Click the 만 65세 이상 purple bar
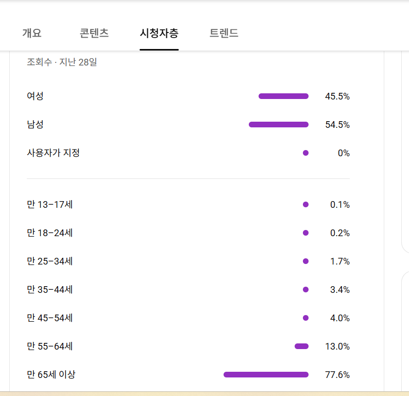 pos(266,374)
